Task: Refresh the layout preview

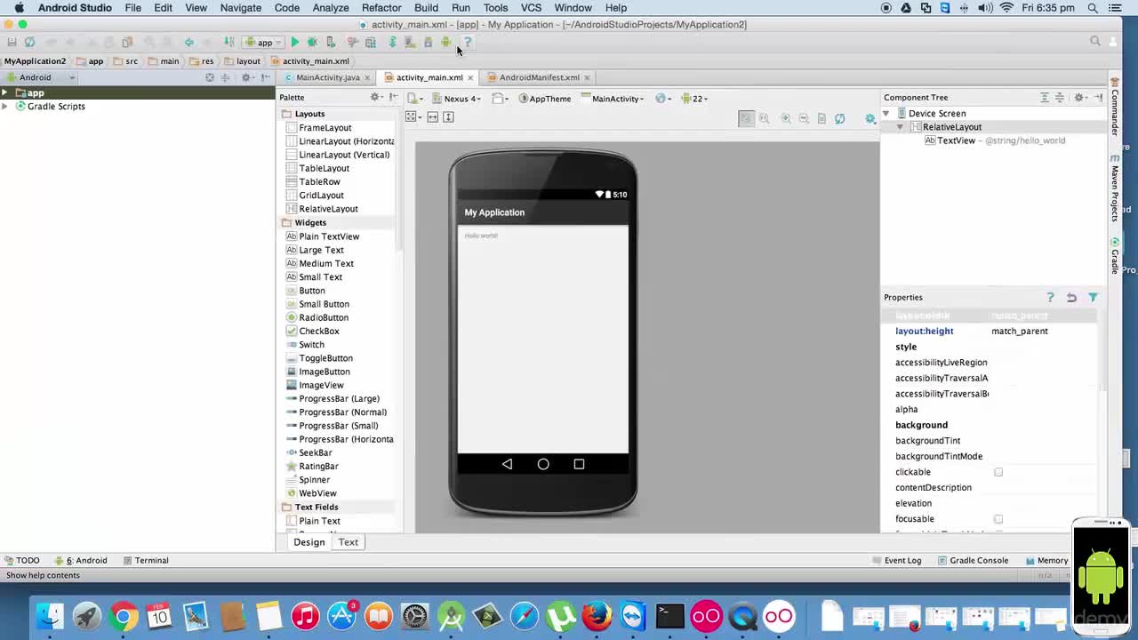Action: (839, 118)
